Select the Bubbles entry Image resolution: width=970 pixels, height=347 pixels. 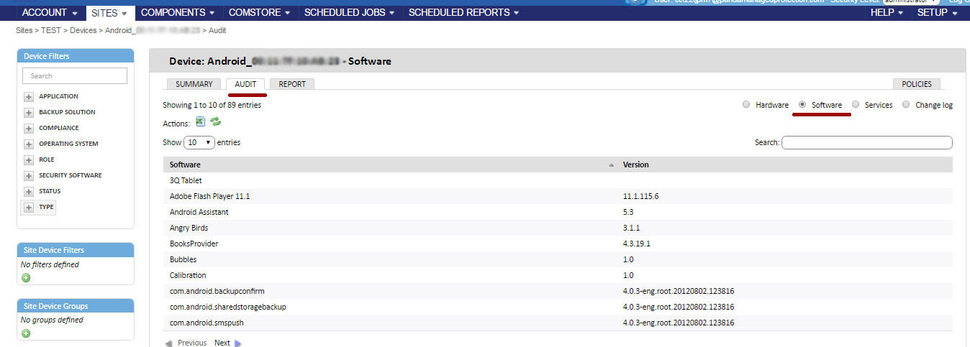point(183,259)
